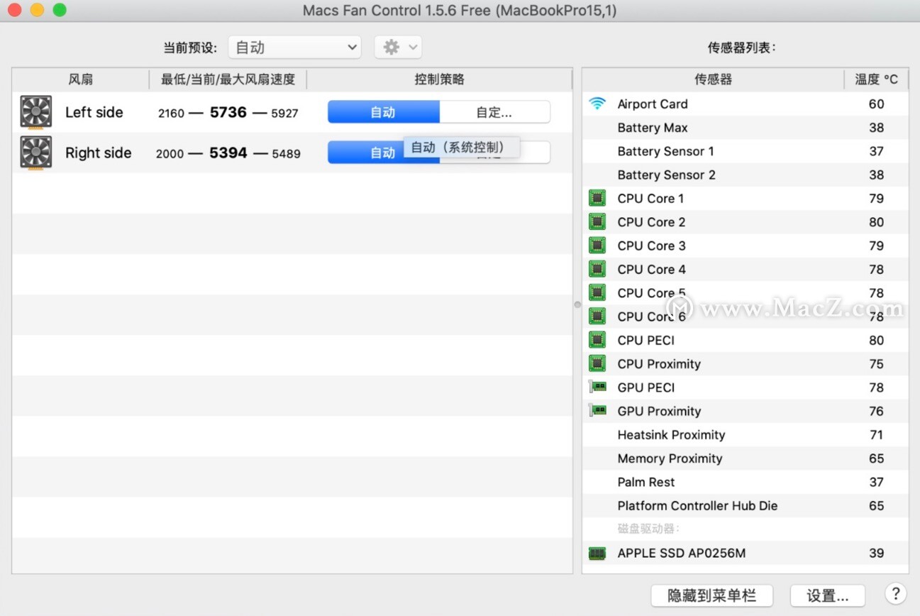Click the Right side fan name
The image size is (920, 616).
(98, 153)
